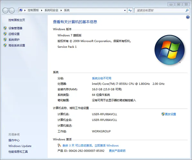
Task: Select the 系统 breadcrumb
Action: click(67, 11)
